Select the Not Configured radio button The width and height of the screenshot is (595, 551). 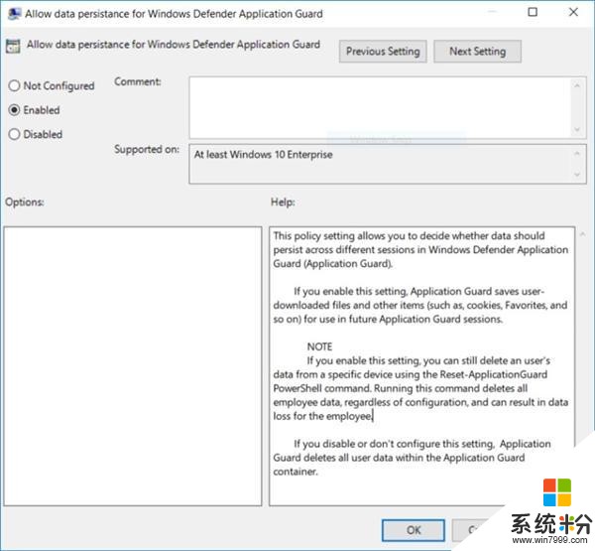(x=14, y=86)
